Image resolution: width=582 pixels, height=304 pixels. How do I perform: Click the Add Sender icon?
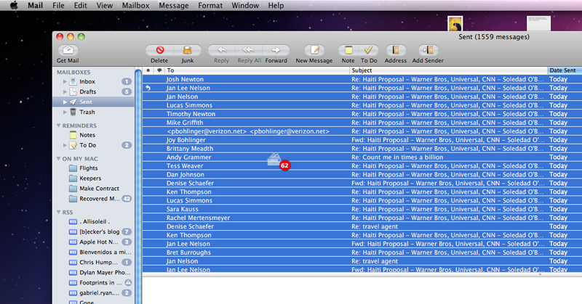coord(428,50)
